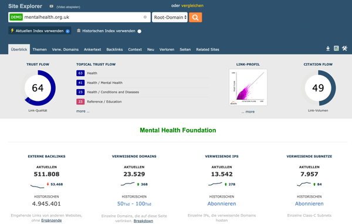Select Historischen Index verwenden radio button
352x224 pixels.
[140, 31]
